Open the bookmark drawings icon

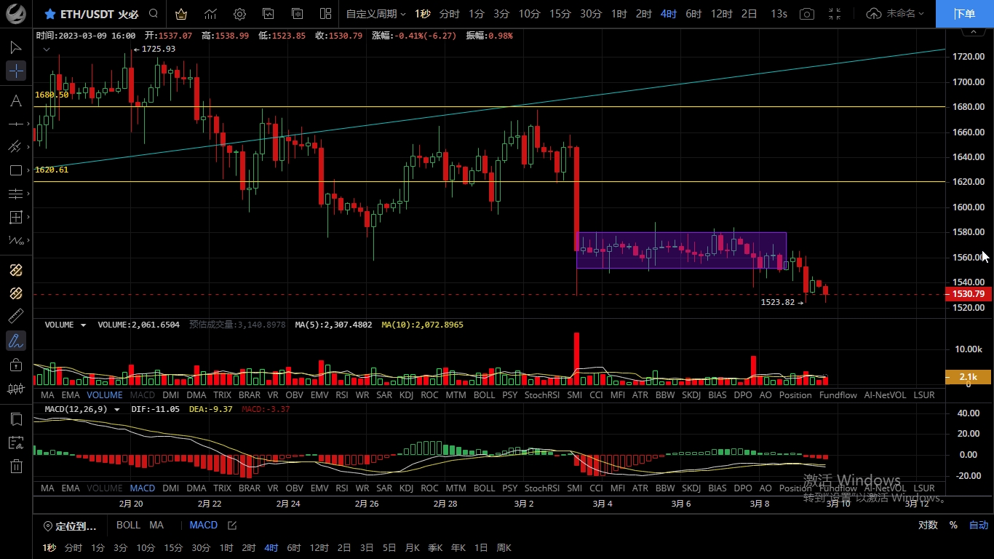[x=16, y=419]
